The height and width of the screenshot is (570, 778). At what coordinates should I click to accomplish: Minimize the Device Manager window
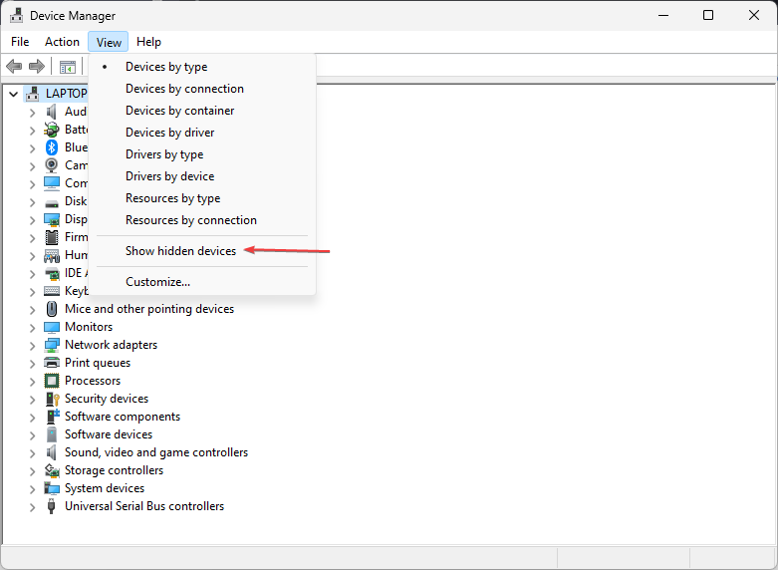click(x=662, y=15)
